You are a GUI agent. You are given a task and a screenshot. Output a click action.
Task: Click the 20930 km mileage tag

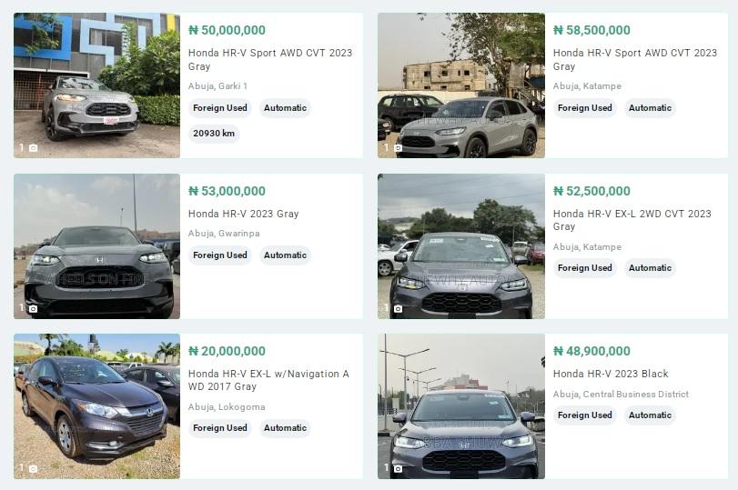tap(214, 134)
